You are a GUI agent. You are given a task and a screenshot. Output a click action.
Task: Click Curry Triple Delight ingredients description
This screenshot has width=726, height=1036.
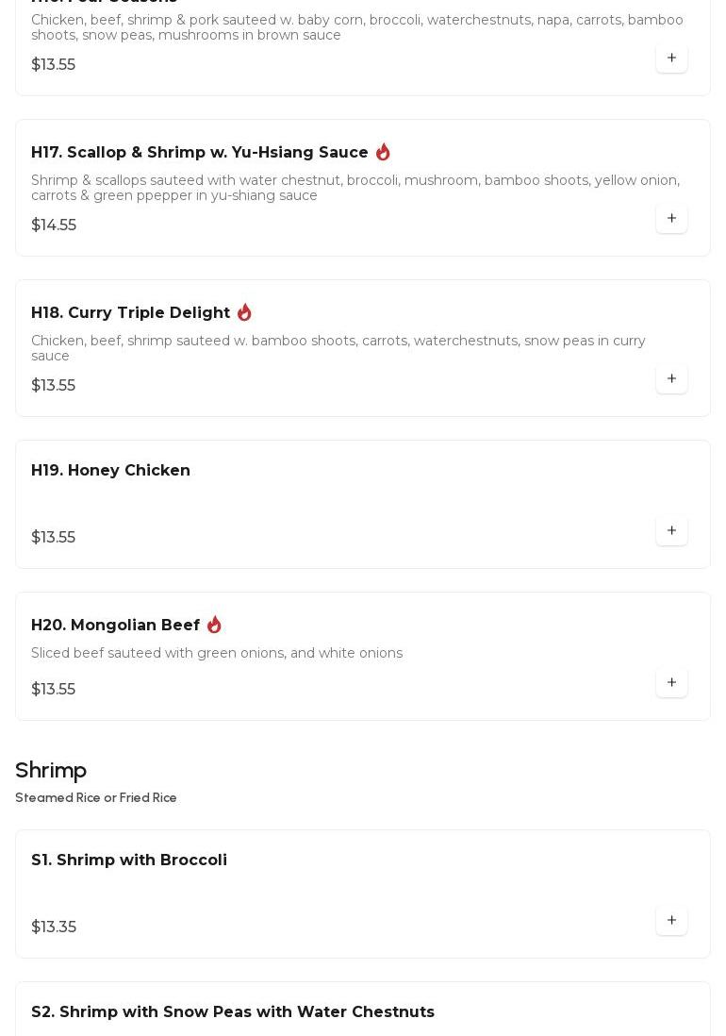338,348
